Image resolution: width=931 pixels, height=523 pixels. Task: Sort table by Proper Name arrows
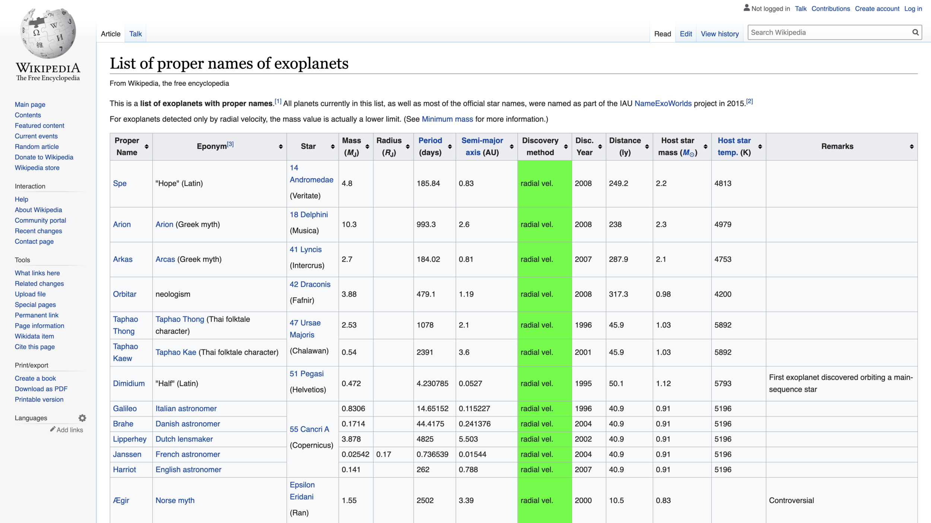tap(146, 147)
